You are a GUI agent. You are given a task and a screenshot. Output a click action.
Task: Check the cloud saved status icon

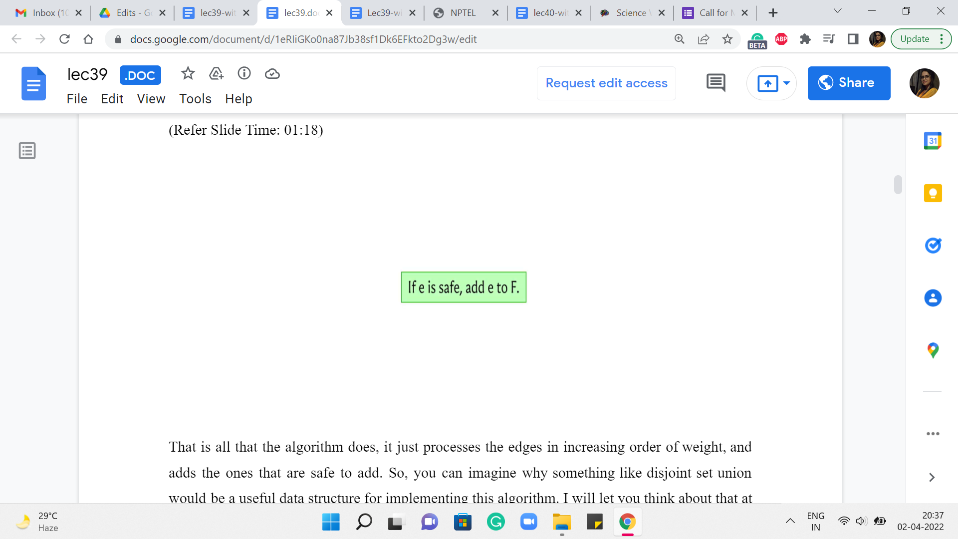[272, 74]
